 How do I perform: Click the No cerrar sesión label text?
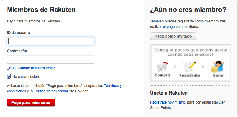[26, 77]
